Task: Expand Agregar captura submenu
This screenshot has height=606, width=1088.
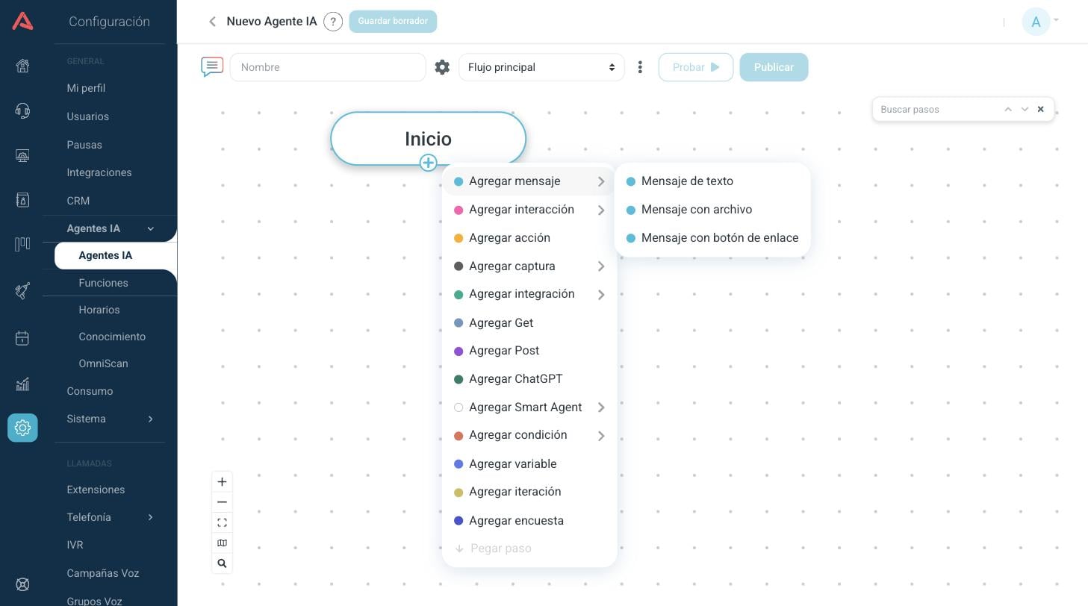Action: pyautogui.click(x=601, y=266)
